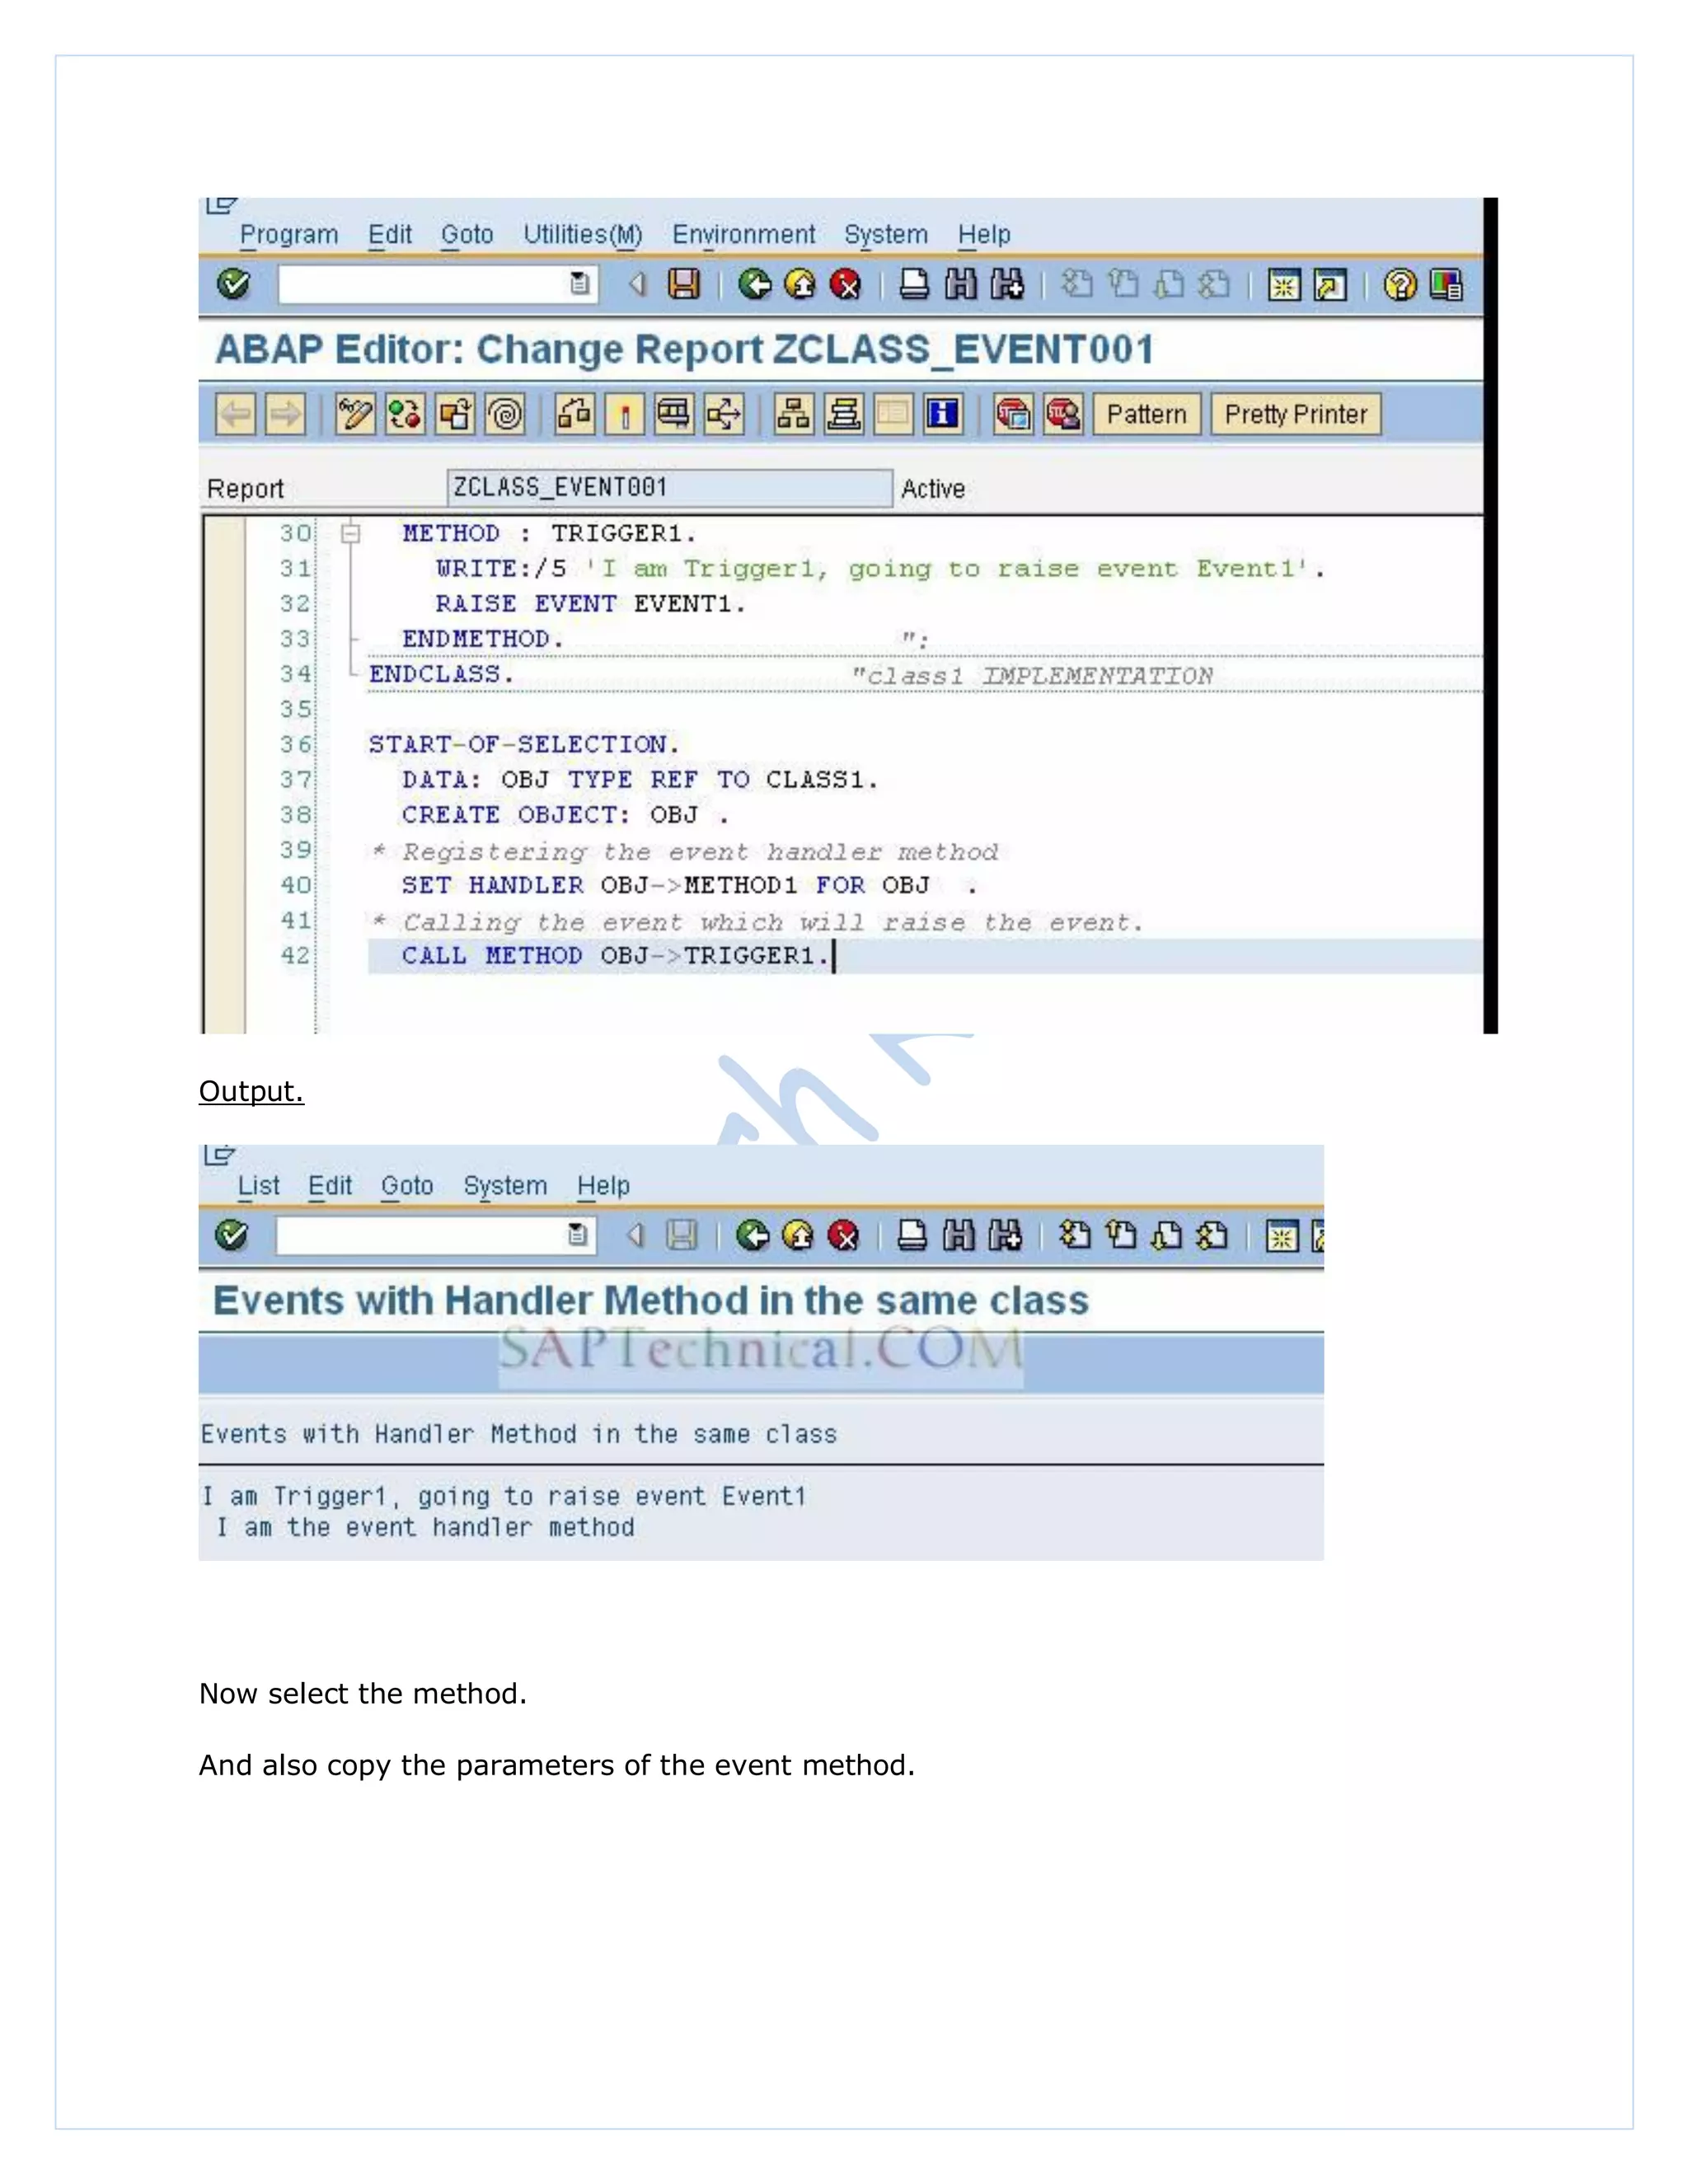Image resolution: width=1688 pixels, height=2184 pixels.
Task: Click the Find Next icon in ABAP Editor
Action: point(1007,284)
